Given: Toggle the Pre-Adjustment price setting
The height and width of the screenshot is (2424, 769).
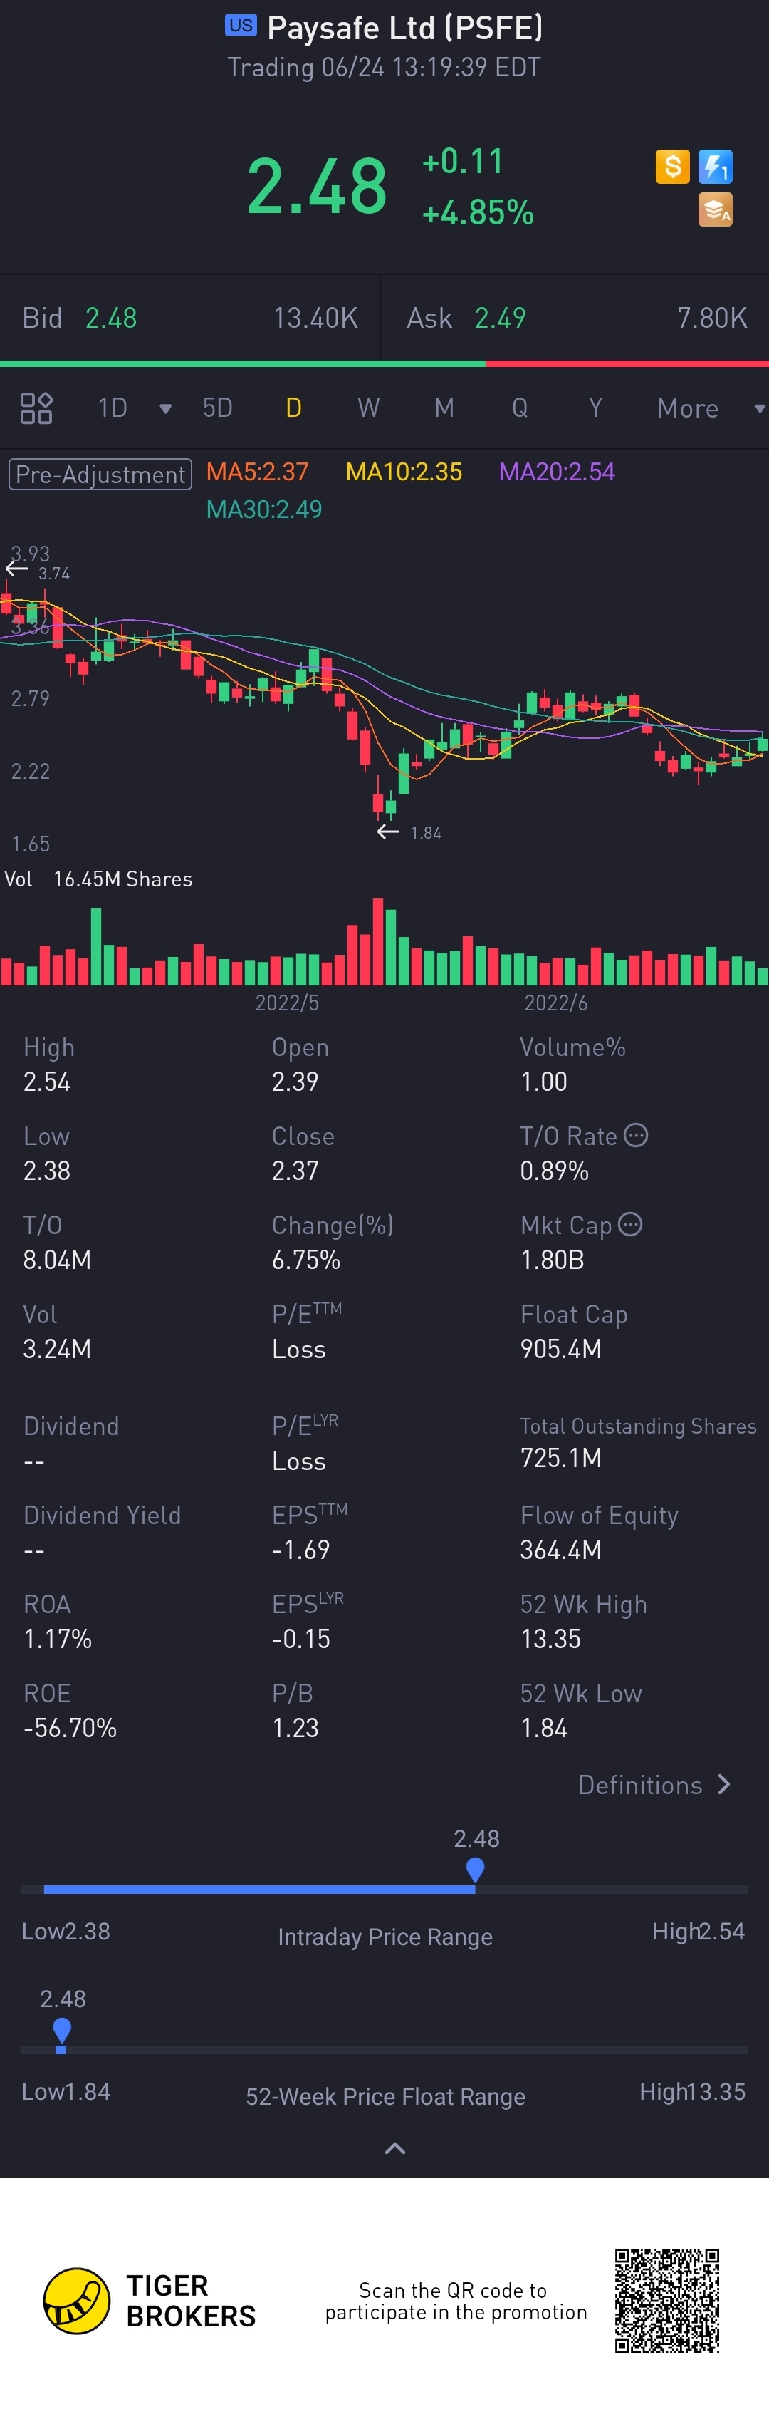Looking at the screenshot, I should (100, 475).
